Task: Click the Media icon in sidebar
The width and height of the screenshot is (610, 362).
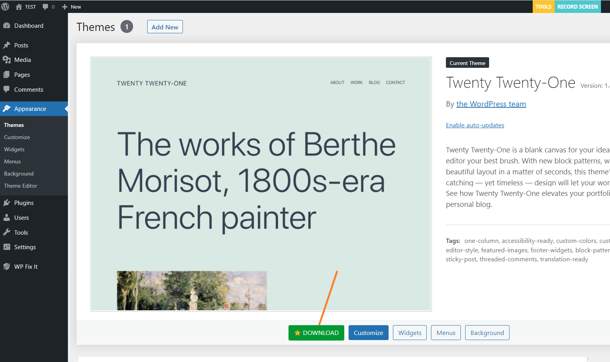Action: [7, 60]
